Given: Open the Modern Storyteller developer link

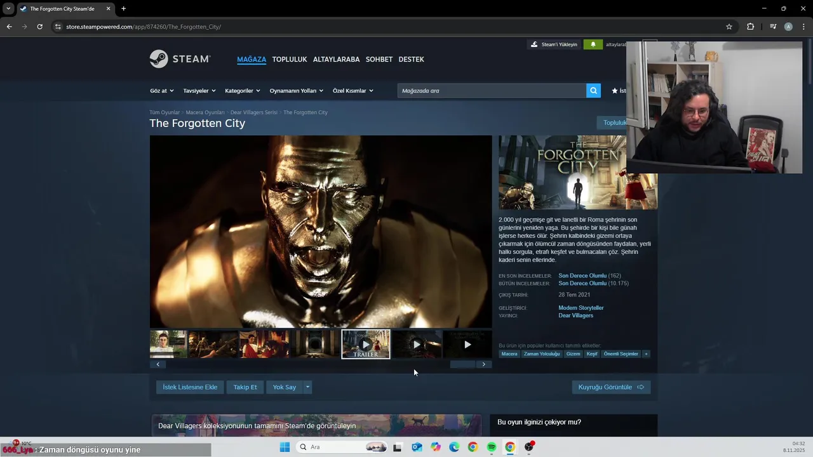Looking at the screenshot, I should click(581, 308).
